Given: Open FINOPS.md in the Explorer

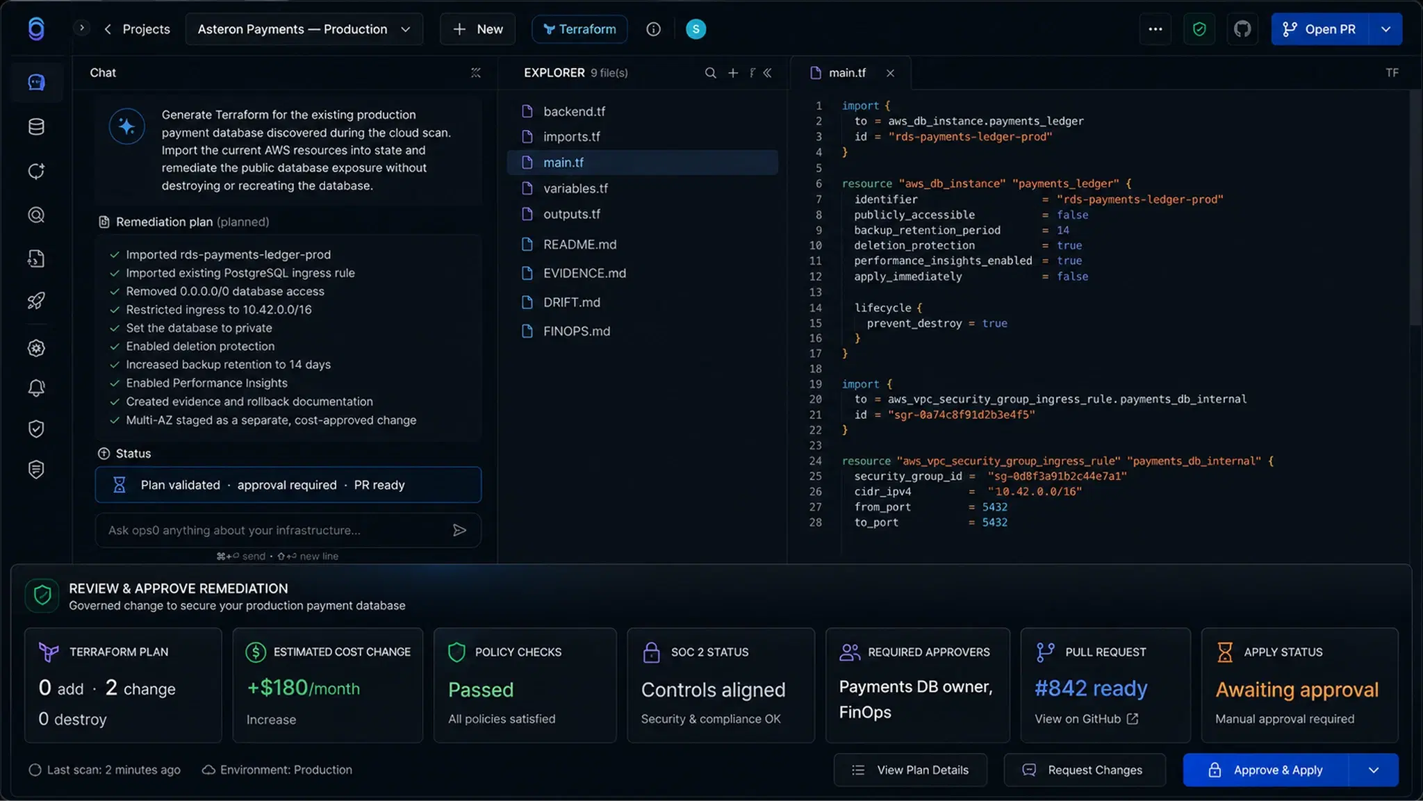Looking at the screenshot, I should tap(643, 331).
